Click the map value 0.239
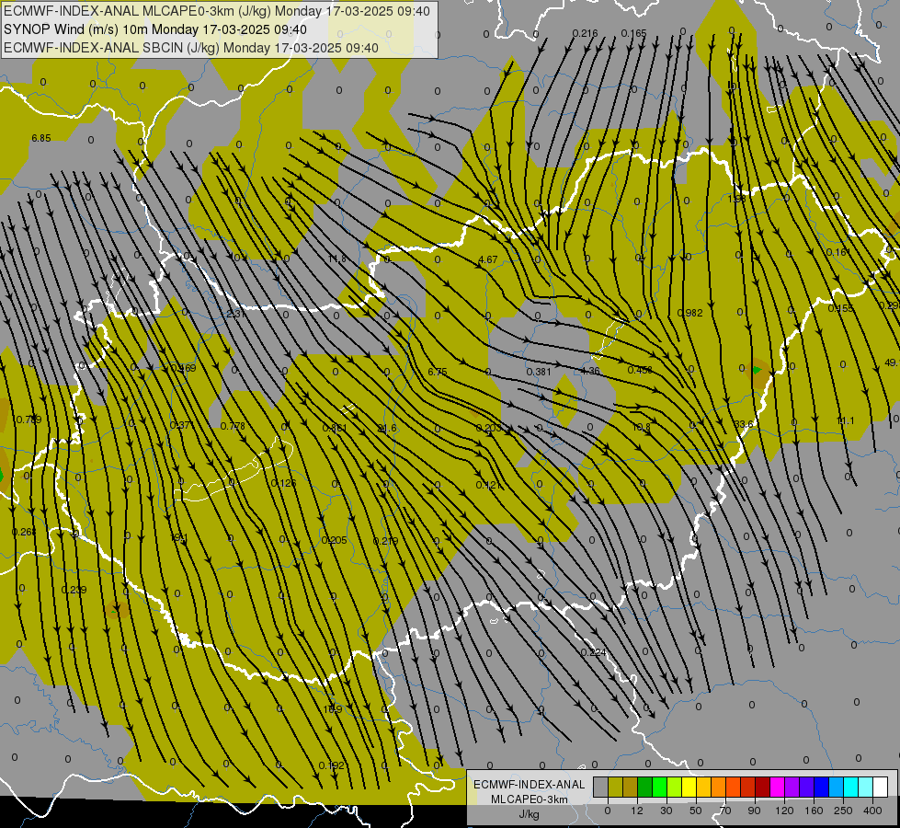 point(74,590)
